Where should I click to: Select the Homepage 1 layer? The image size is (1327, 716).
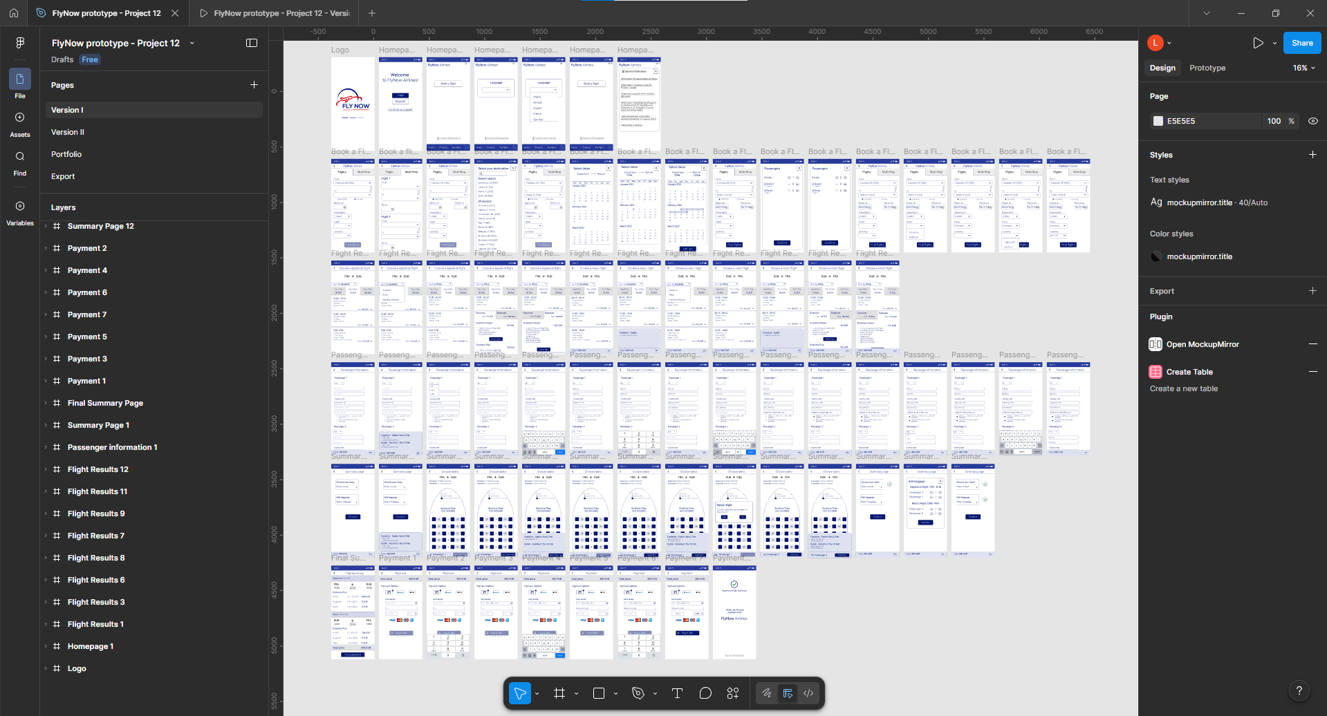click(x=90, y=646)
